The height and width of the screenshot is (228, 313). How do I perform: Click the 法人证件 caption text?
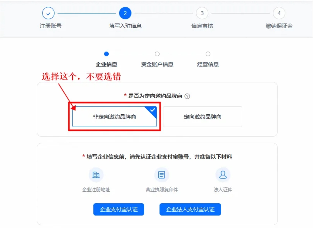[x=223, y=190]
